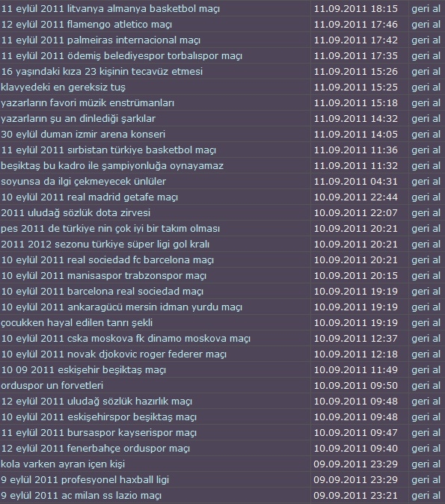
Task: Click 'geri al' for manisaspor trabzonspor maçı
Action: [x=426, y=276]
